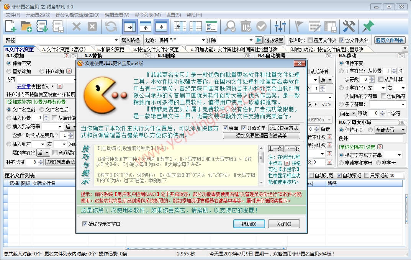Screen dimensions: 411x260
Task: Click the notepad with pencil icon
Action: (314, 26)
